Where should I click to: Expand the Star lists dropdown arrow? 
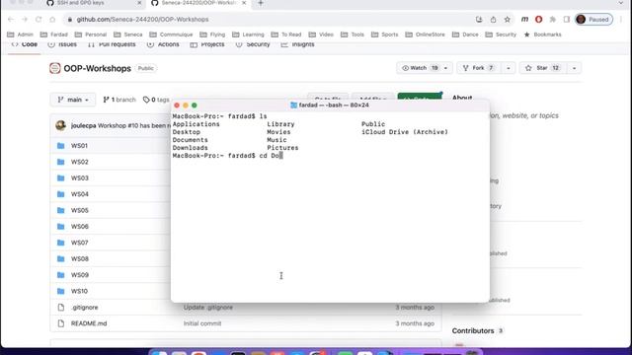point(574,68)
